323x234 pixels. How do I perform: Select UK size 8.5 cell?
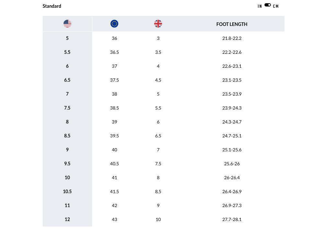[158, 192]
